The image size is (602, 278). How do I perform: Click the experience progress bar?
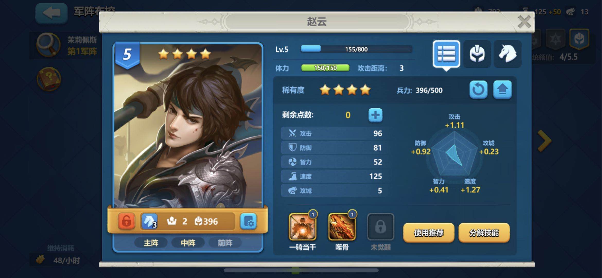pyautogui.click(x=356, y=49)
